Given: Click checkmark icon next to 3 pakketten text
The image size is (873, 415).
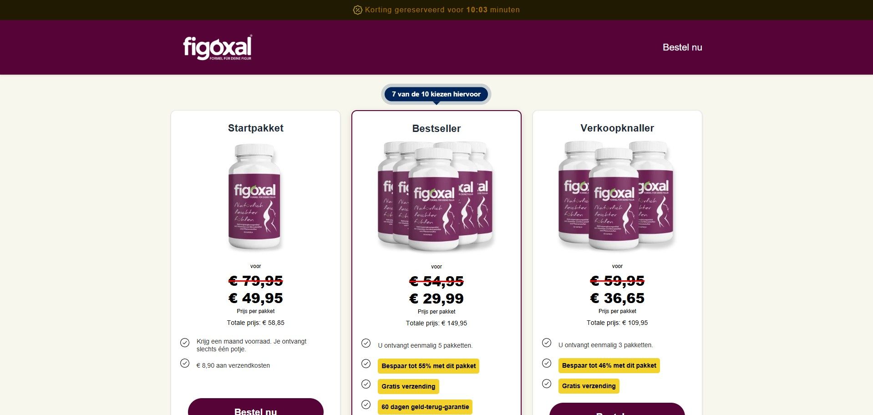Looking at the screenshot, I should [x=547, y=343].
